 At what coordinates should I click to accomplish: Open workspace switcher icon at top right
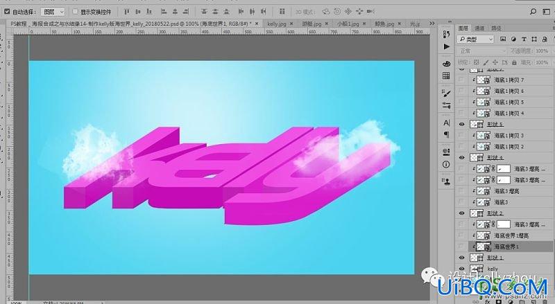546,12
